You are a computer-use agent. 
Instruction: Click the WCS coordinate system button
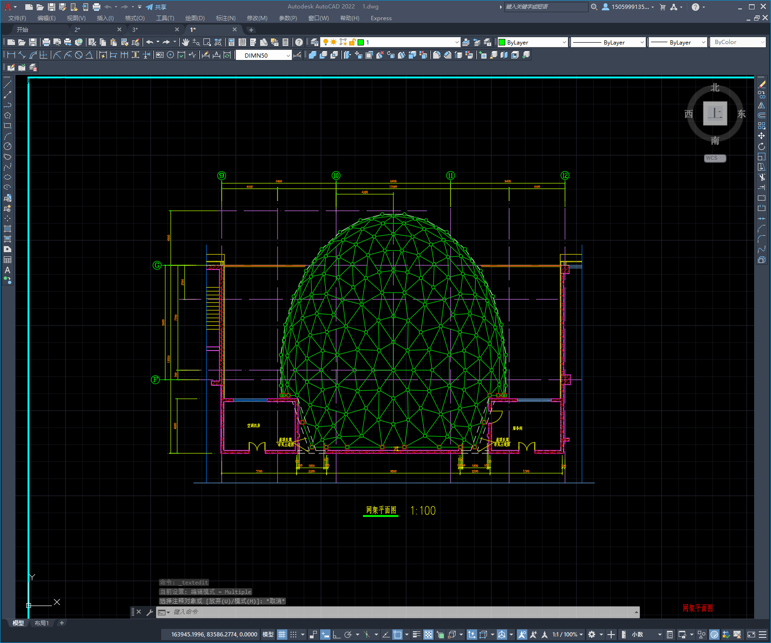coord(715,158)
